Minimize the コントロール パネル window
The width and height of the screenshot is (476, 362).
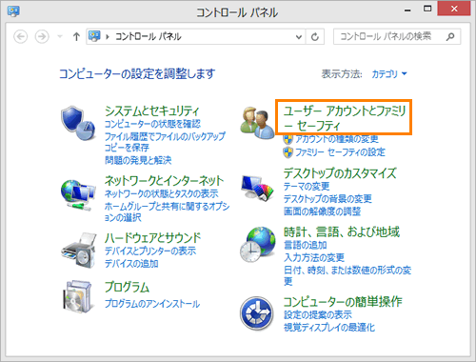pos(407,10)
